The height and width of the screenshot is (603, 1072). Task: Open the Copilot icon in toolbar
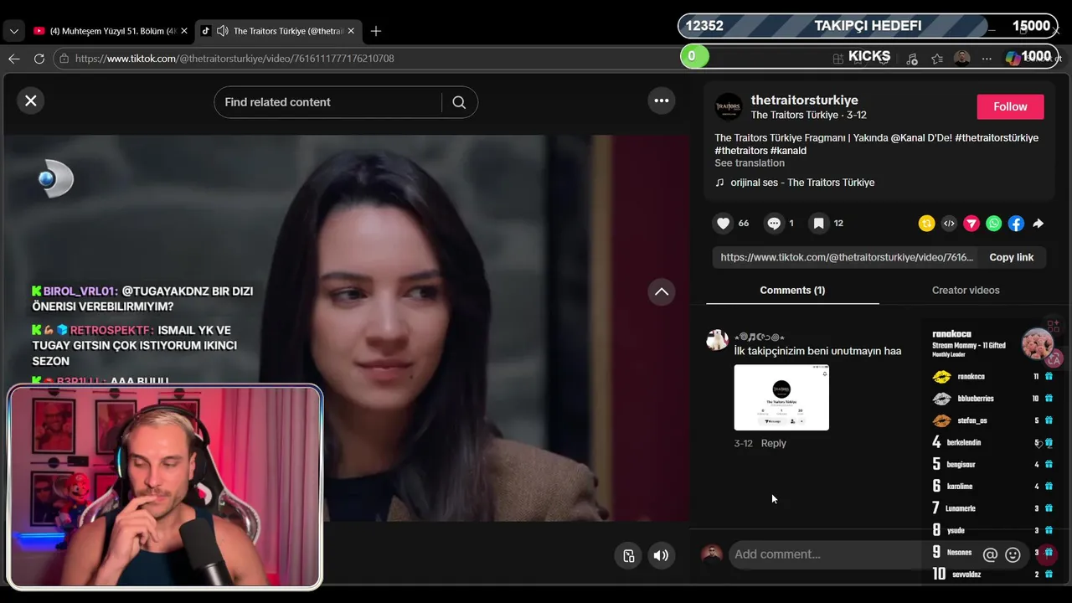coord(1013,58)
